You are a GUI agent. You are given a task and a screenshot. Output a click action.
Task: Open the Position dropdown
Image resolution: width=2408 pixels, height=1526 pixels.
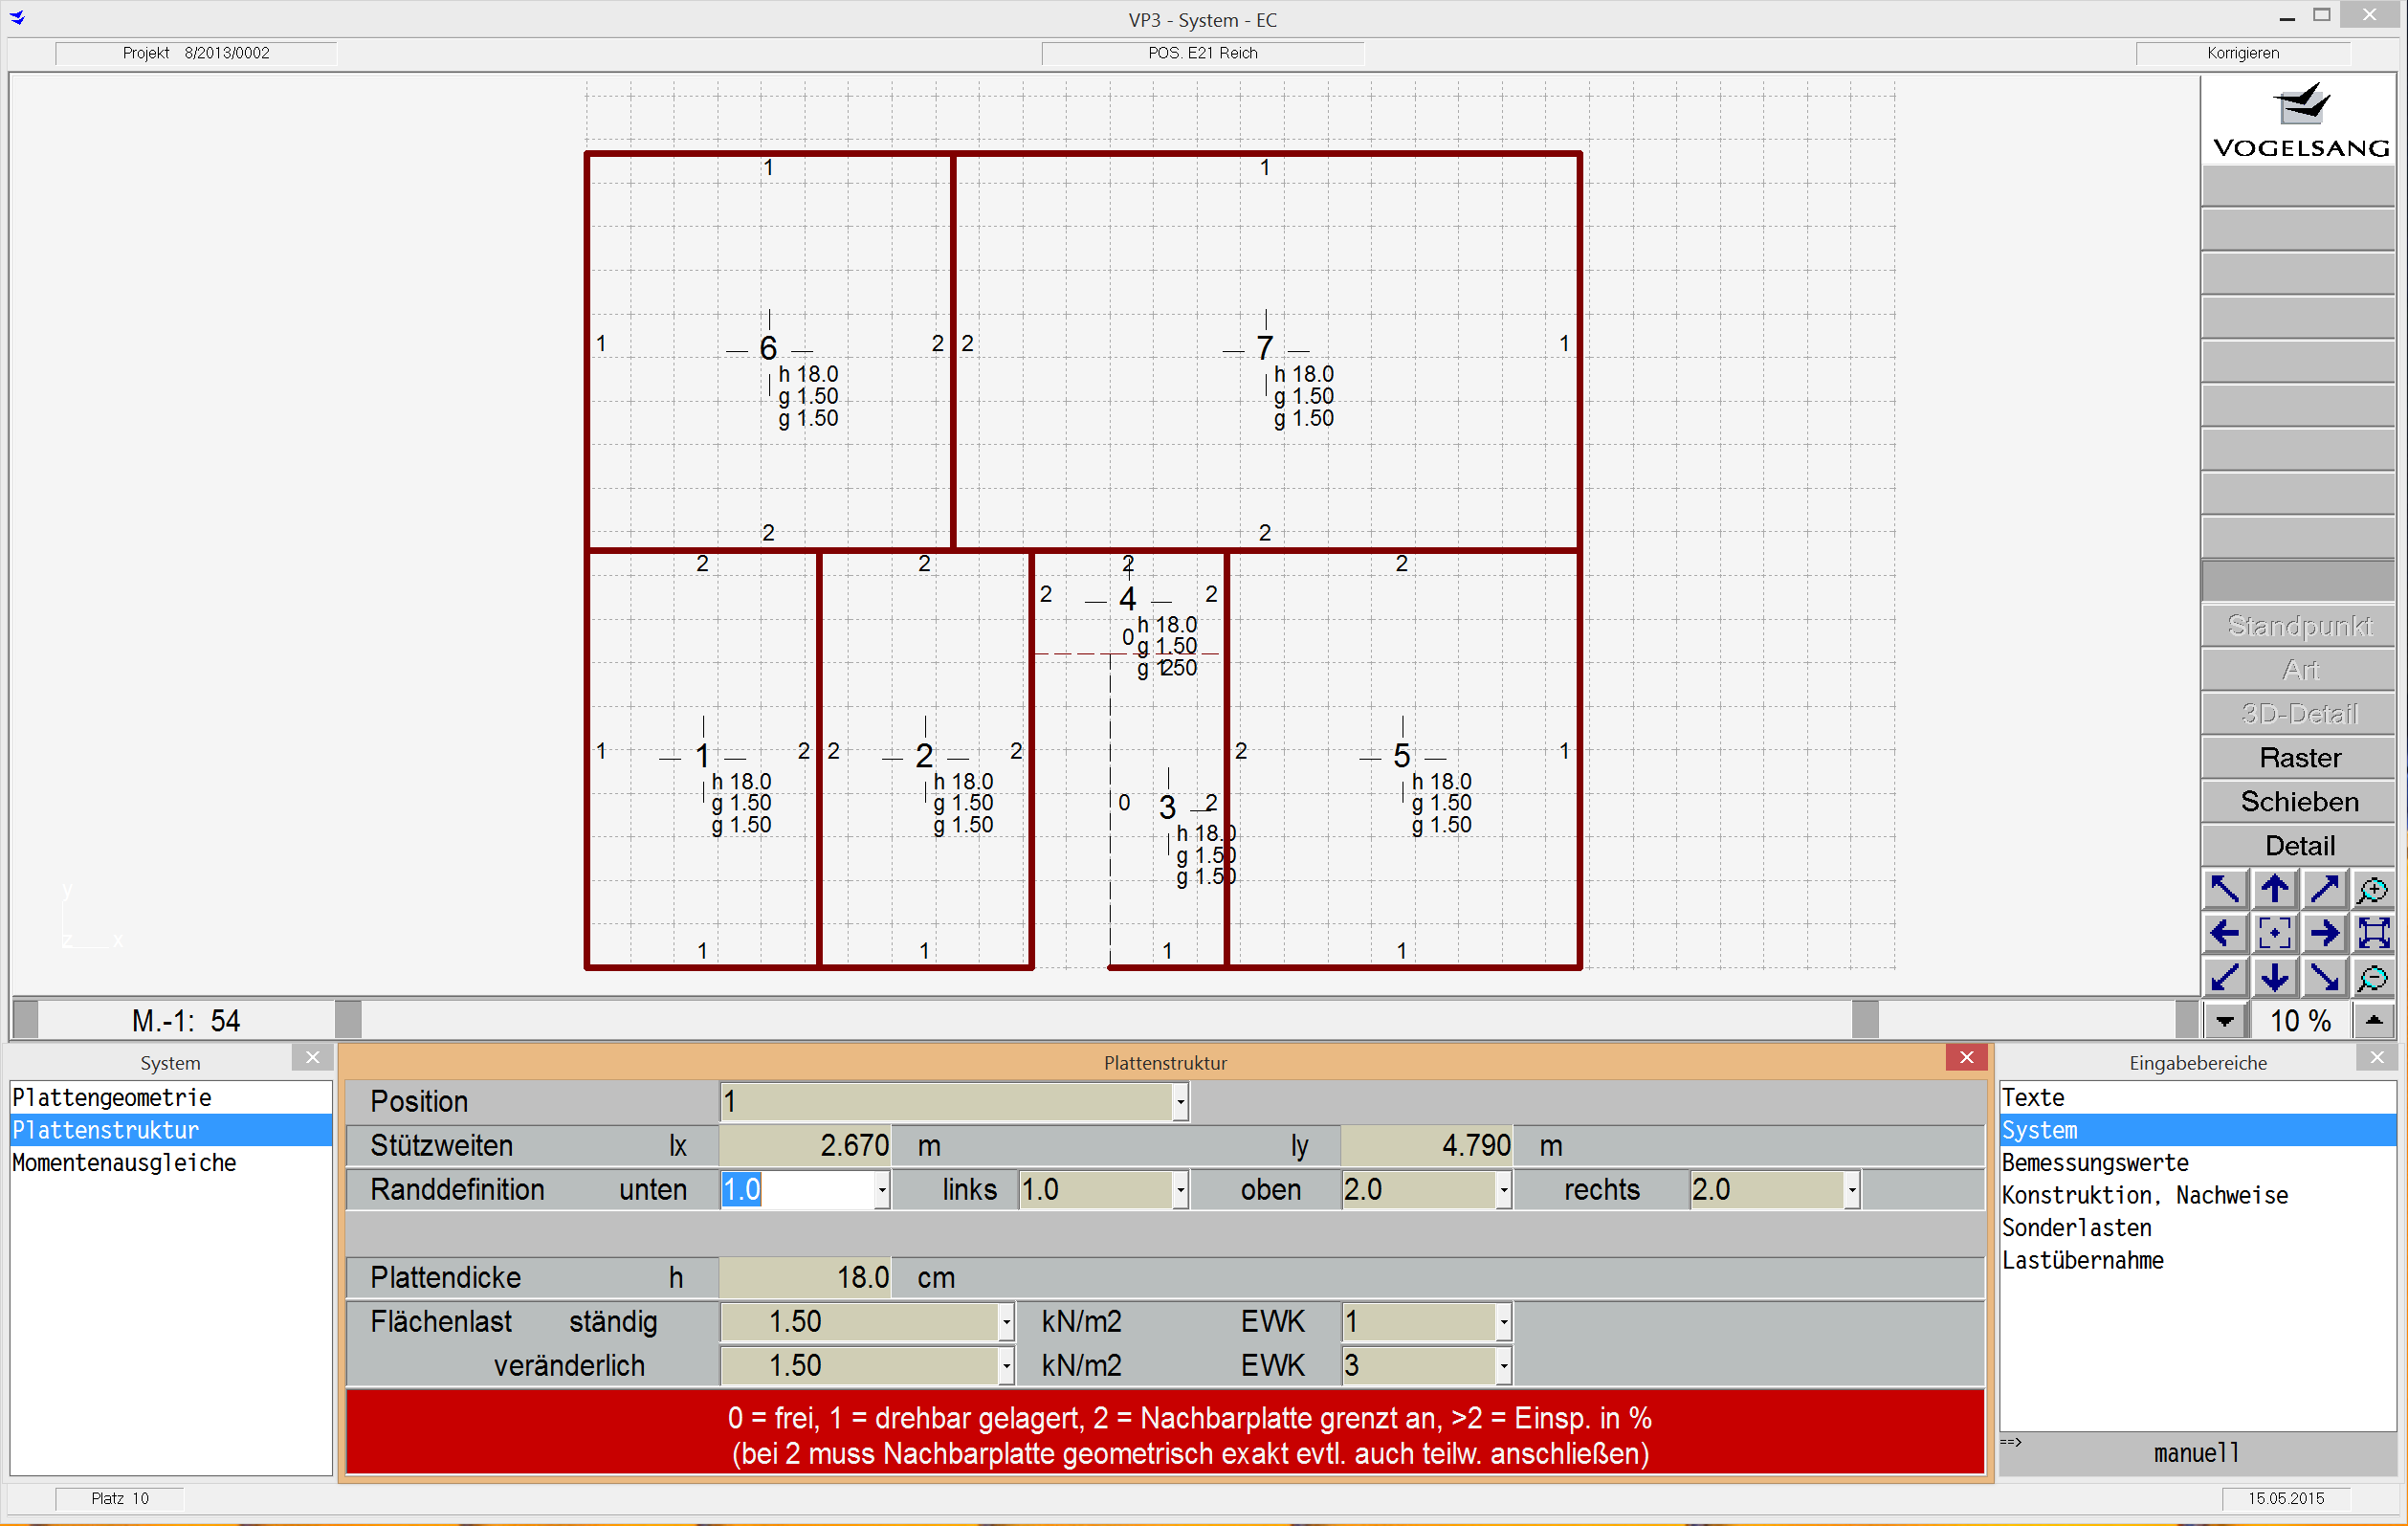(x=1180, y=1102)
